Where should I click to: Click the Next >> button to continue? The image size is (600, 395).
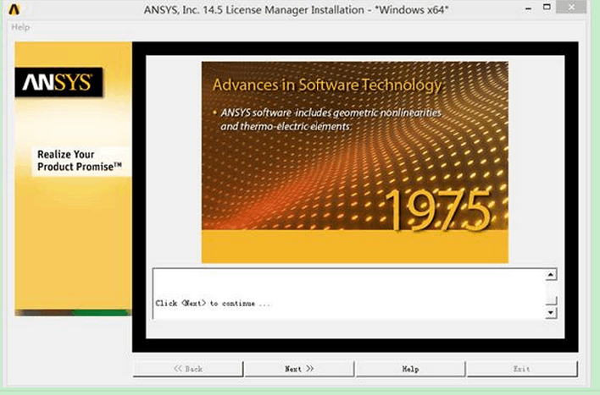(x=299, y=369)
